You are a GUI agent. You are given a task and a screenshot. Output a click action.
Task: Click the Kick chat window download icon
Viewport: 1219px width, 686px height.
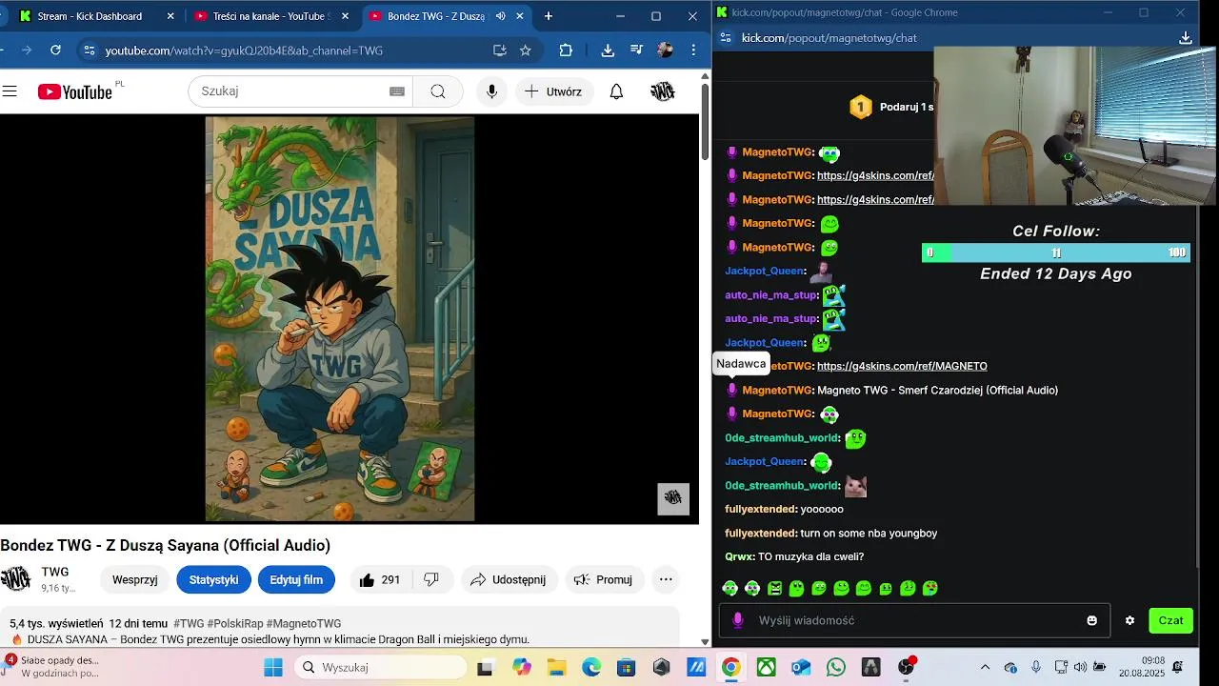point(1186,38)
